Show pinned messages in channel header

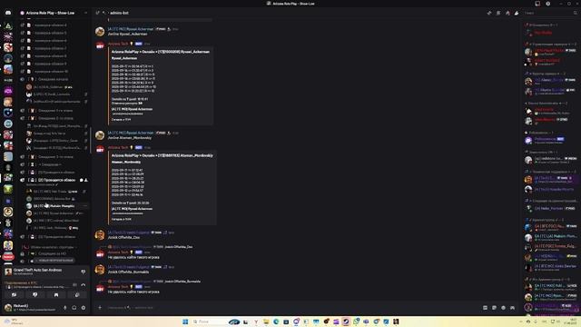tap(507, 13)
